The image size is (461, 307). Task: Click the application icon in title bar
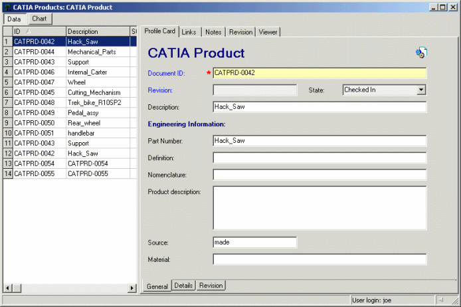tap(7, 7)
